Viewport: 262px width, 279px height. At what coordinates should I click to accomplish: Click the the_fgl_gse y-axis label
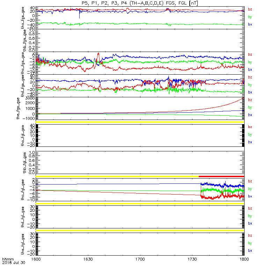point(23,244)
